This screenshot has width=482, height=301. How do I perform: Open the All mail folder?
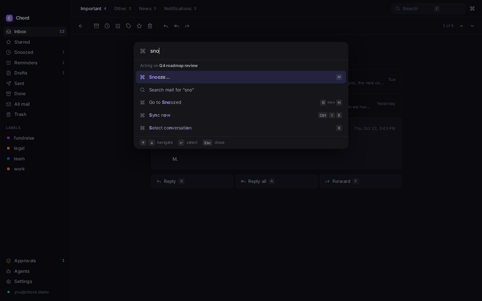pos(35,104)
